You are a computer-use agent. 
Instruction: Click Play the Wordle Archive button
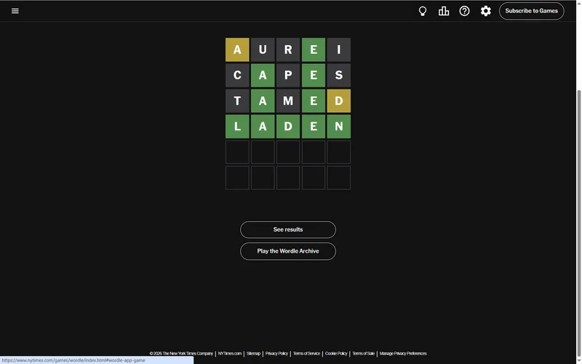click(287, 251)
